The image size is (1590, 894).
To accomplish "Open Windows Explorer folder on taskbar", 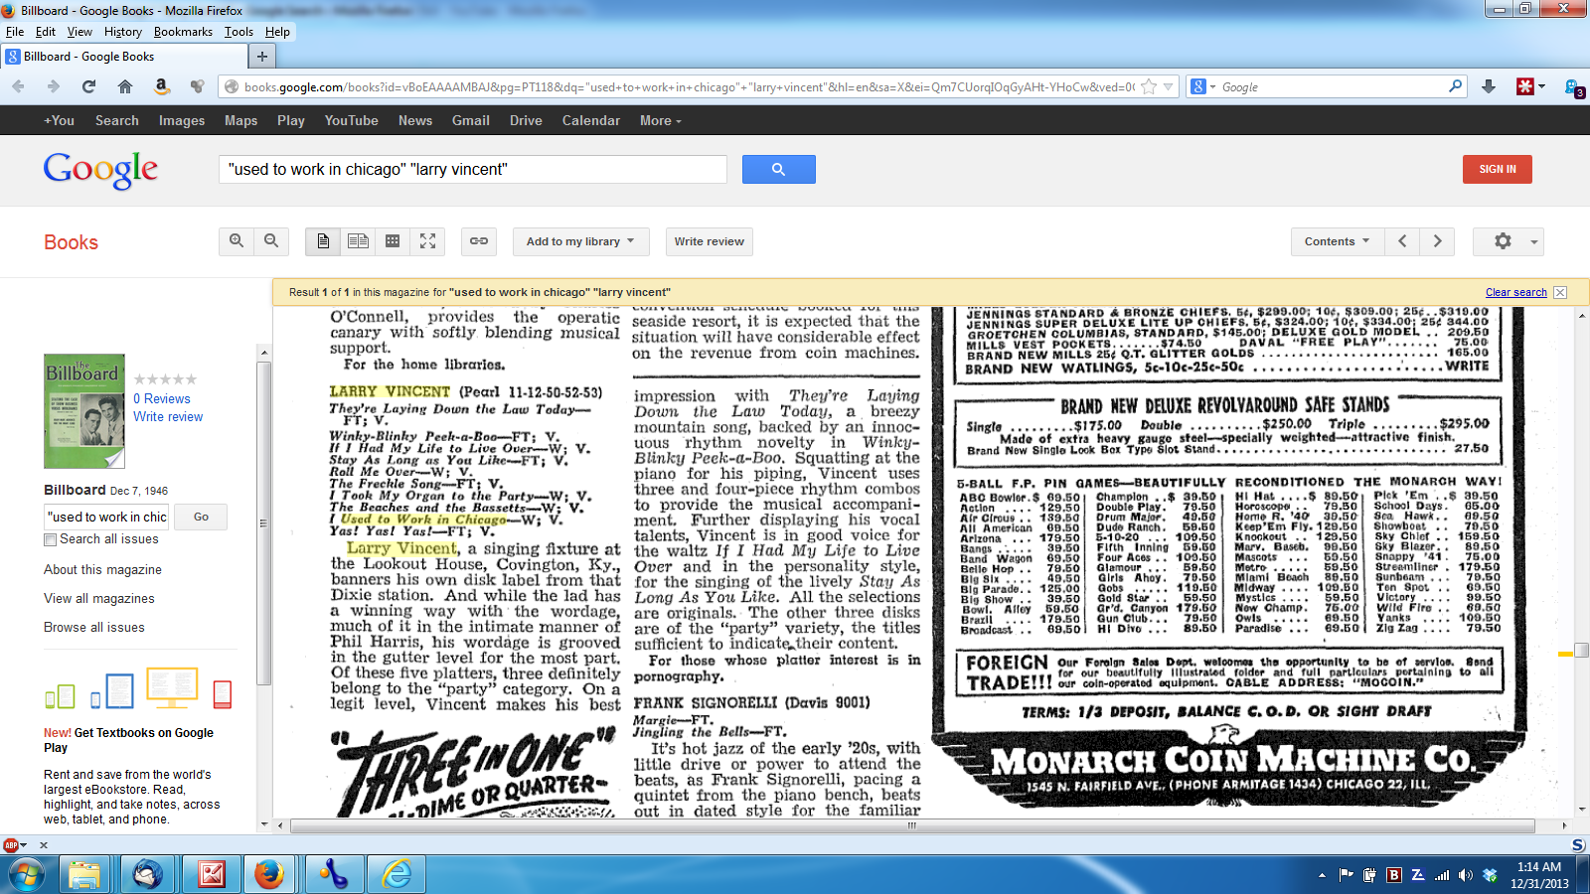I will 84,874.
